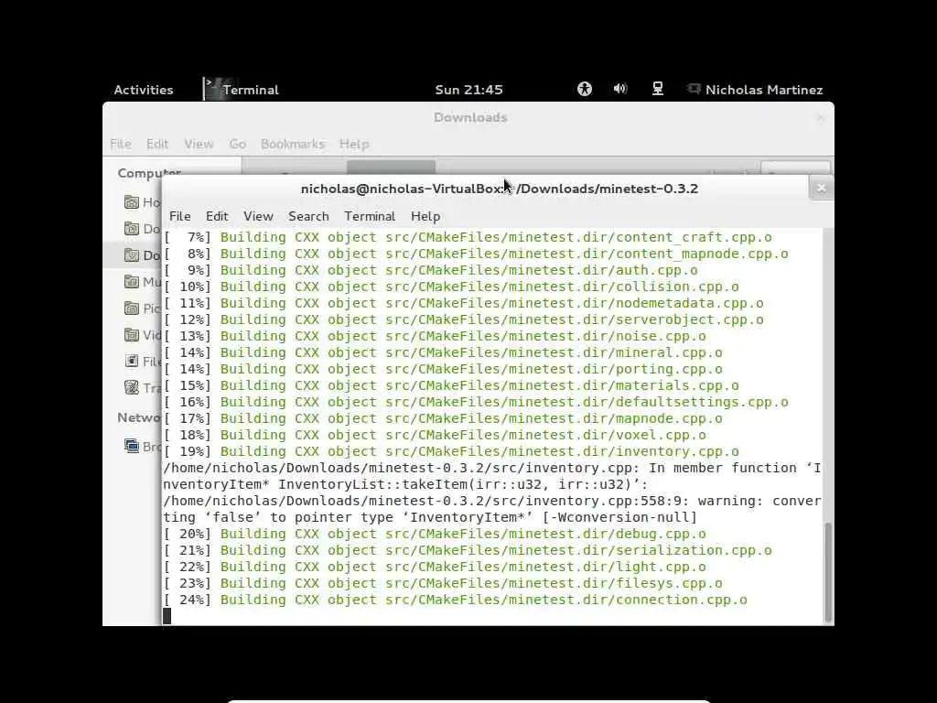Click the line building connection.cpp.o
The height and width of the screenshot is (703, 937).
point(456,600)
